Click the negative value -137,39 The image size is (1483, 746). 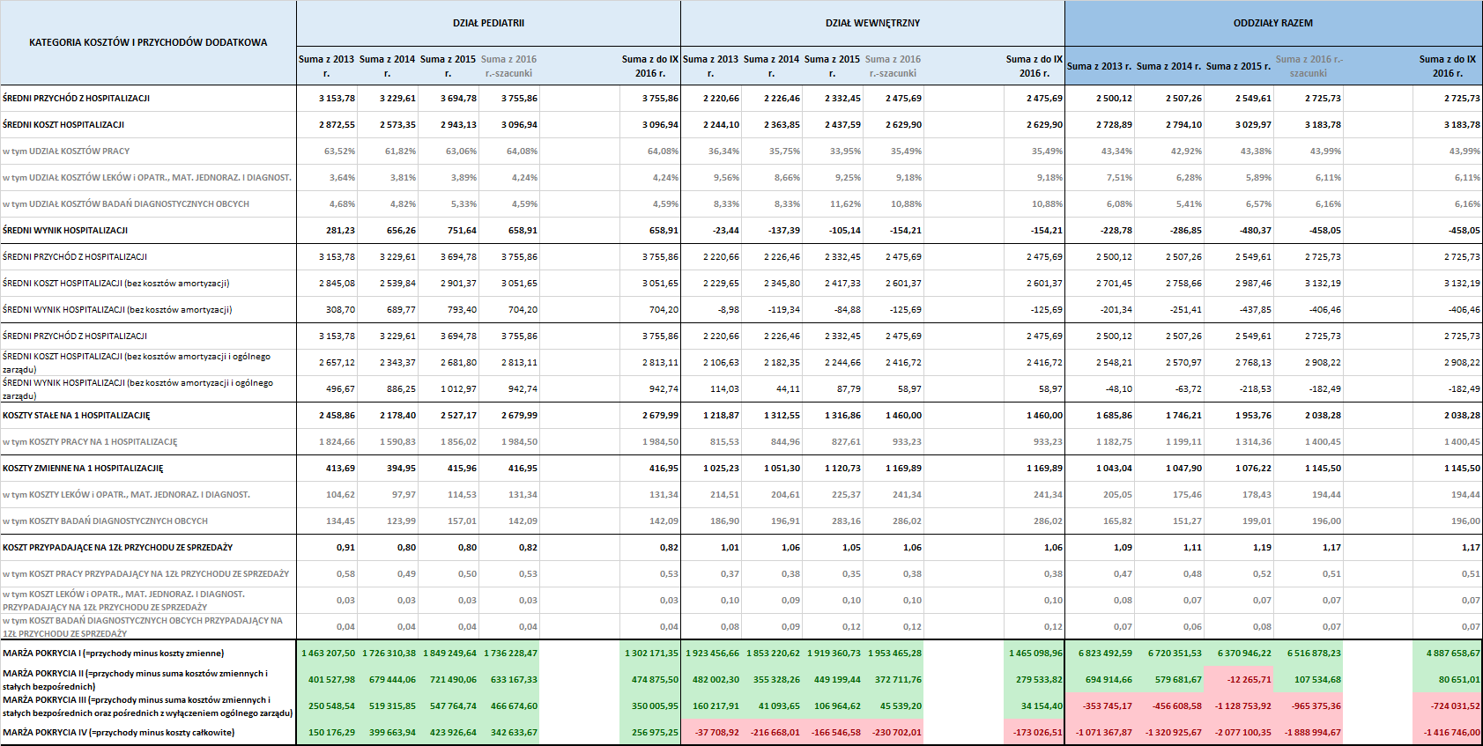[772, 231]
